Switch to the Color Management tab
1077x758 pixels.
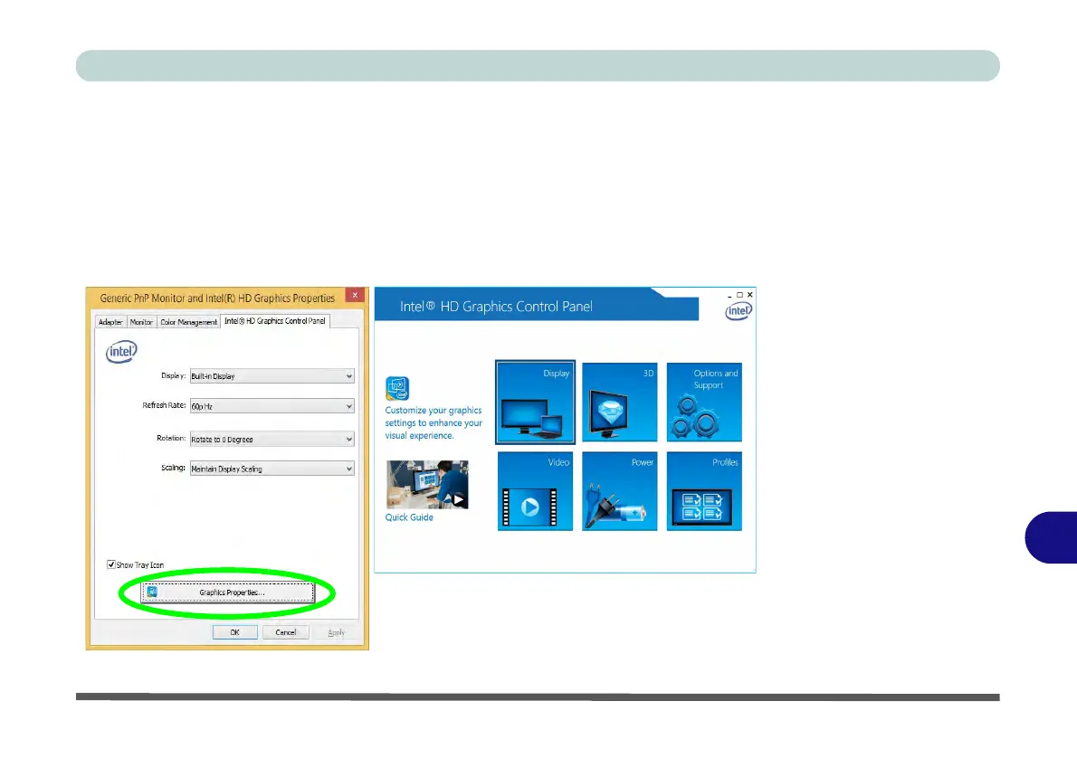tap(189, 322)
